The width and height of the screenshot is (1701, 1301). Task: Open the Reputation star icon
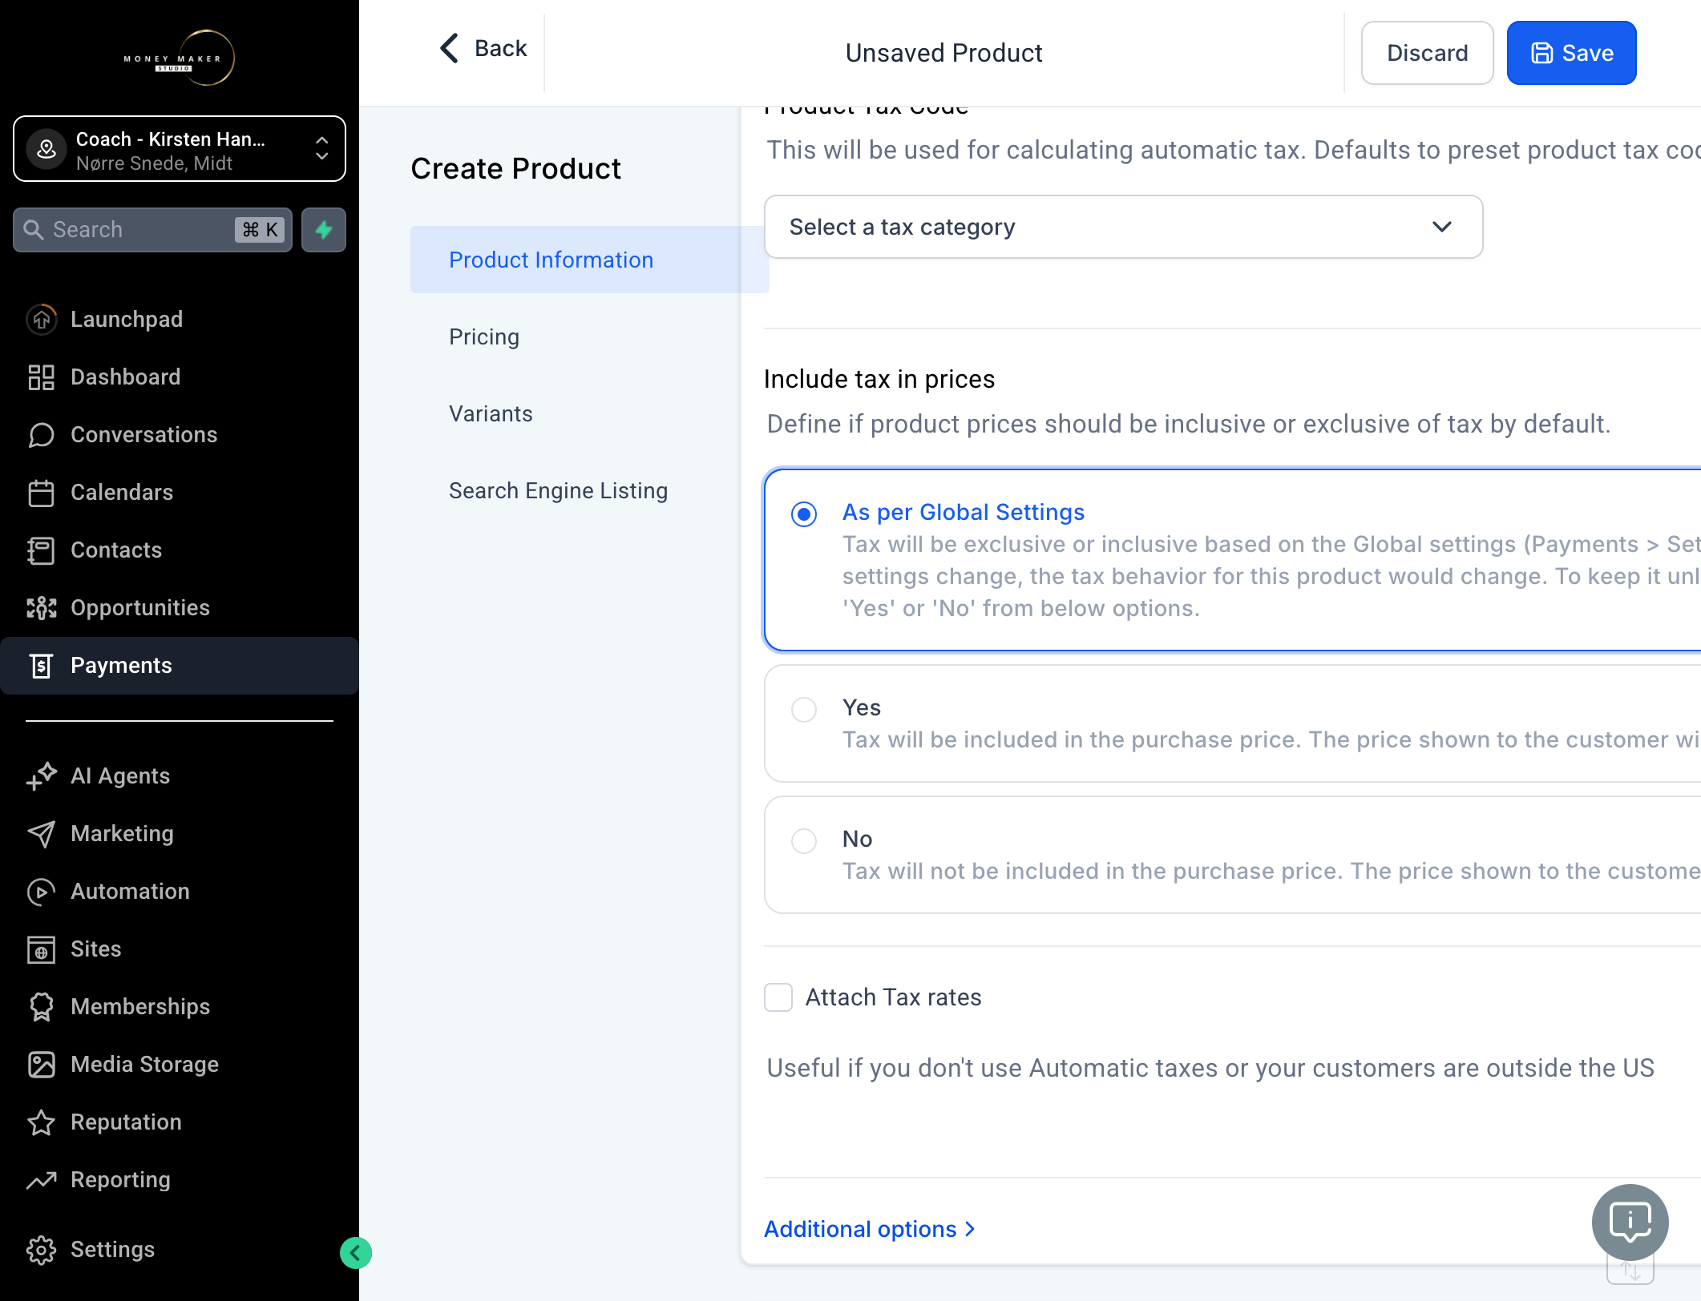[41, 1122]
